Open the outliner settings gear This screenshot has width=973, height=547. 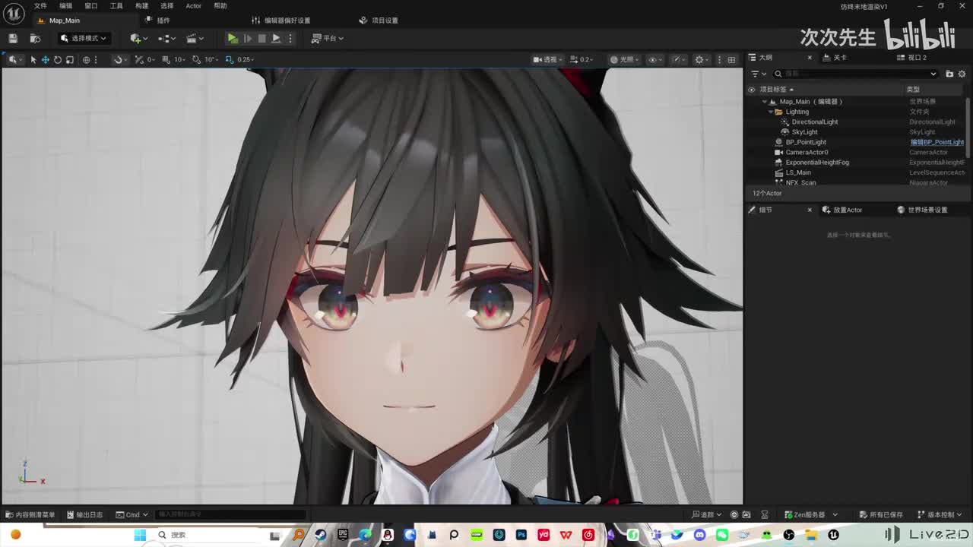(x=962, y=74)
